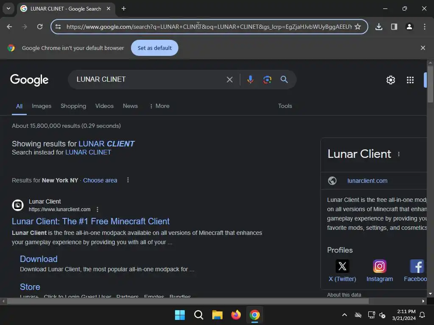This screenshot has width=434, height=325.
Task: Click the horizontal scrollbar right arrow
Action: [423, 301]
